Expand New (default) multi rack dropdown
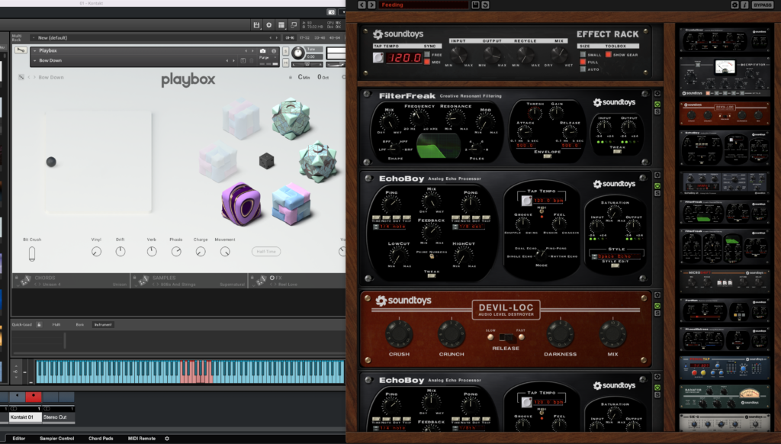Image resolution: width=781 pixels, height=444 pixels. [x=34, y=38]
